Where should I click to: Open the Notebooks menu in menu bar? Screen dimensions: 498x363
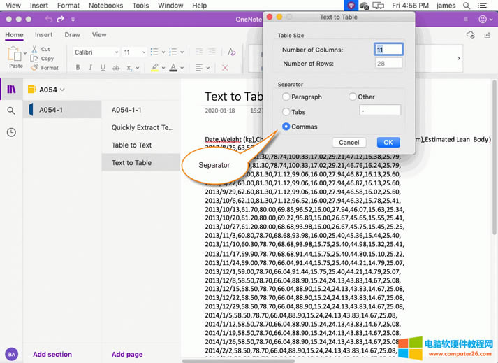tap(105, 6)
